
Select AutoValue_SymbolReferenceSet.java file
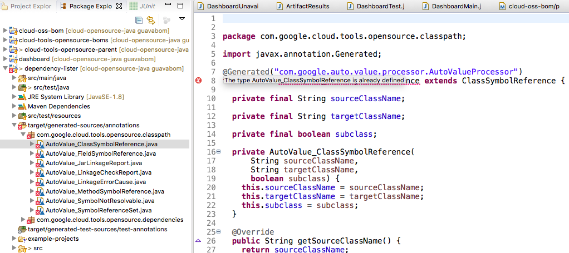99,210
